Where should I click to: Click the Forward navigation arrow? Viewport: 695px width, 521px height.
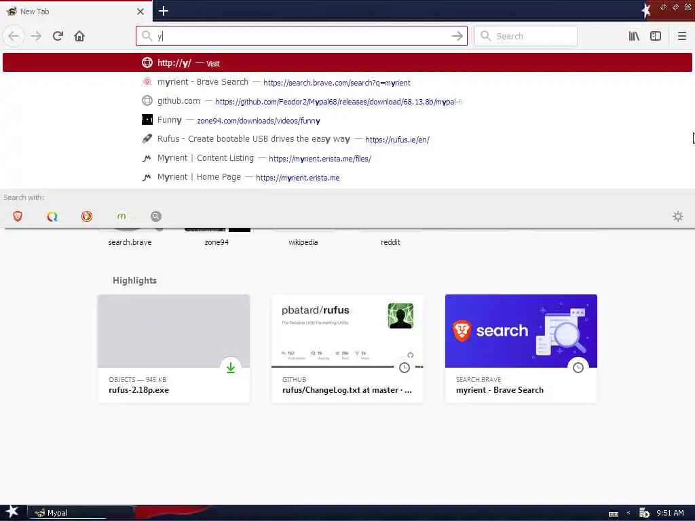pyautogui.click(x=36, y=36)
